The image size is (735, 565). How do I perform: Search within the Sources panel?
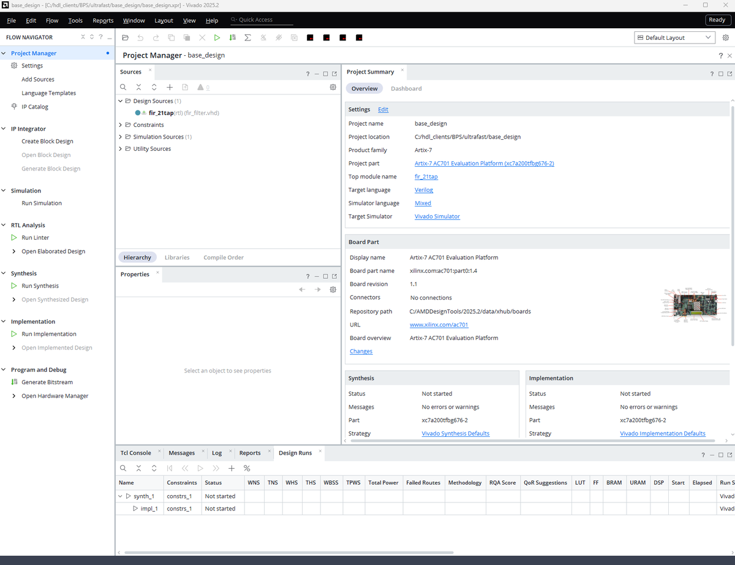pos(123,87)
